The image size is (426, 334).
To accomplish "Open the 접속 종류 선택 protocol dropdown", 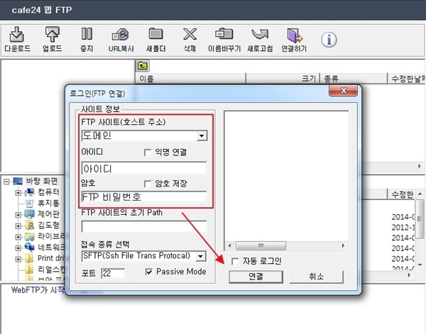I will pyautogui.click(x=202, y=256).
